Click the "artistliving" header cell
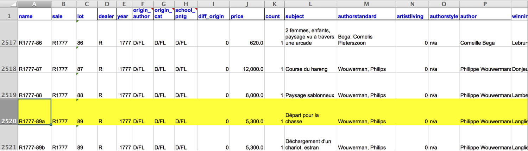The width and height of the screenshot is (528, 151). click(x=412, y=14)
